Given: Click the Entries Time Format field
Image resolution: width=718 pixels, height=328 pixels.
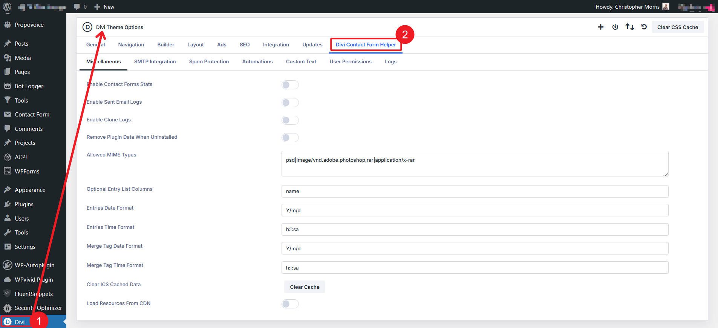Looking at the screenshot, I should coord(475,229).
